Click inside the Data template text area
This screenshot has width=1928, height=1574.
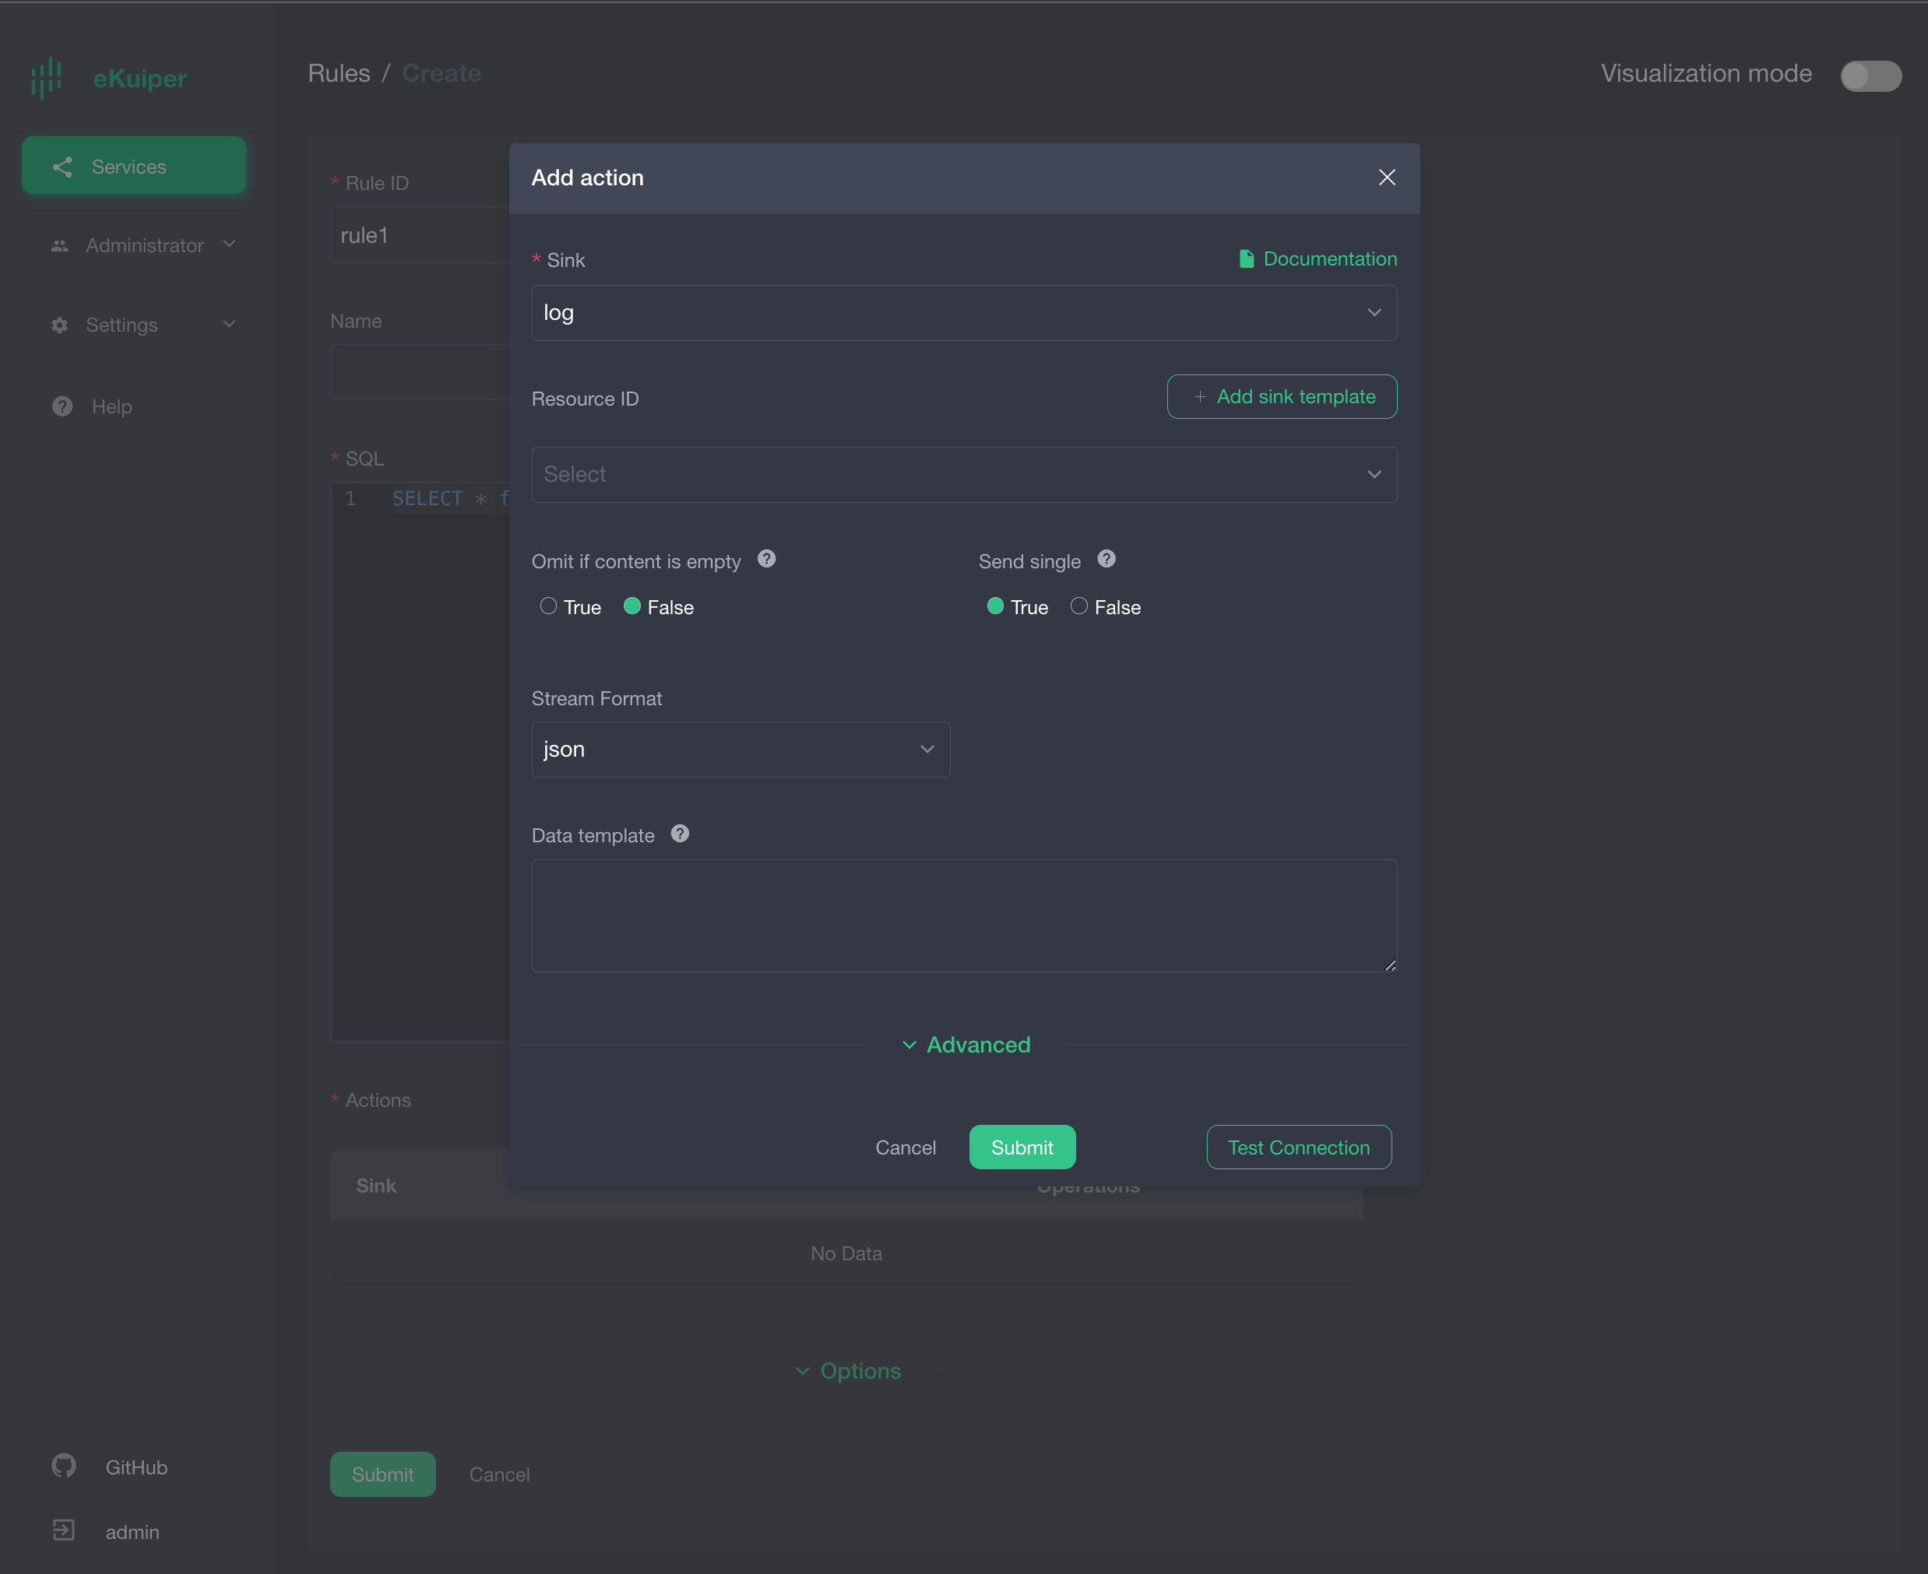point(963,915)
